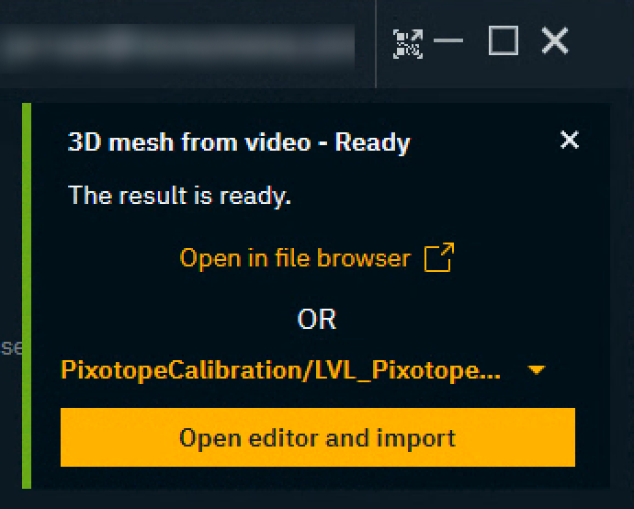This screenshot has height=509, width=634.
Task: Click dark background below the notification card
Action: click(x=317, y=499)
